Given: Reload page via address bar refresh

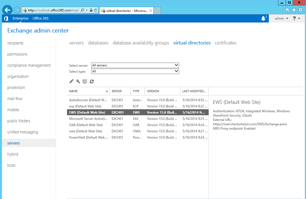Looking at the screenshot, I should click(x=95, y=10).
